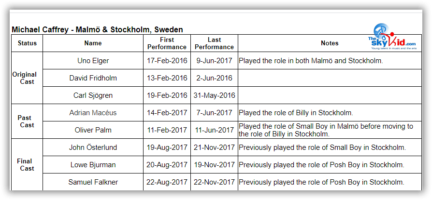Select the Final Cast status cell
The width and height of the screenshot is (432, 200).
pos(25,165)
